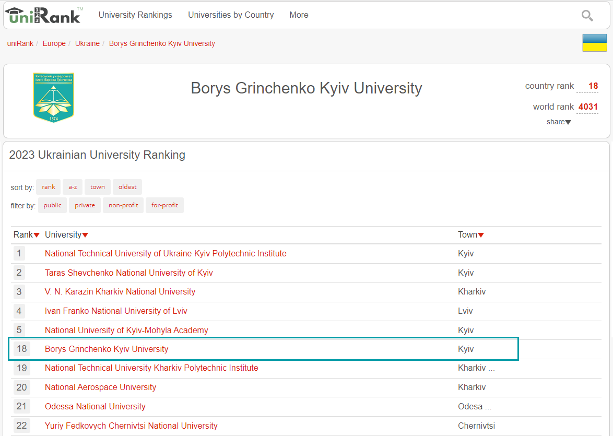The width and height of the screenshot is (613, 436).
Task: Toggle the for-profit filter
Action: pos(164,205)
